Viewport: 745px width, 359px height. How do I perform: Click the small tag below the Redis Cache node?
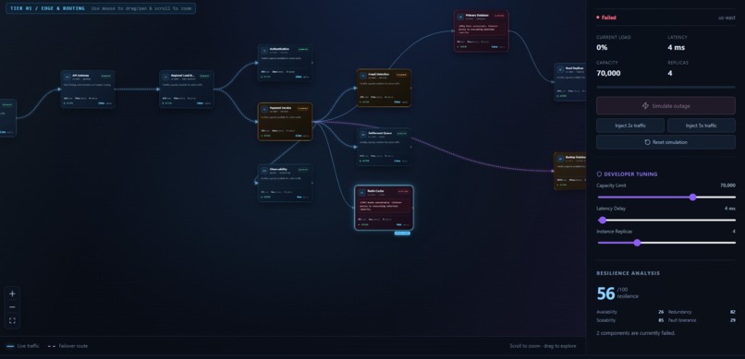(402, 233)
